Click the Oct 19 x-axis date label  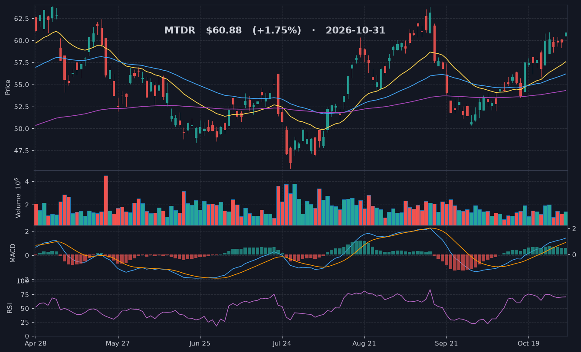pyautogui.click(x=528, y=343)
